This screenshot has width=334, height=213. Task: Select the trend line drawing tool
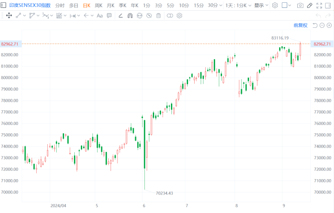click(19, 15)
